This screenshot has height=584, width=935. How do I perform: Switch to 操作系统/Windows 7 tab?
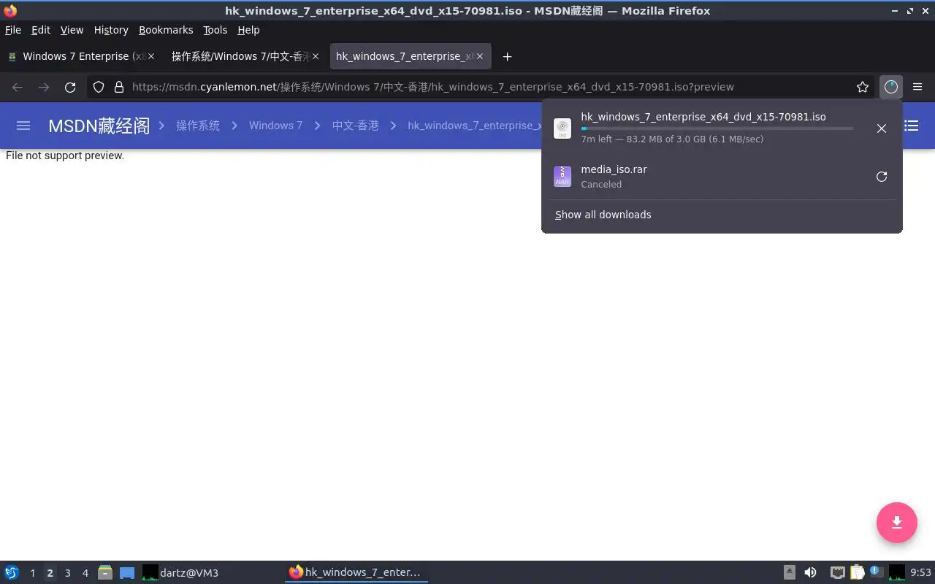(245, 56)
